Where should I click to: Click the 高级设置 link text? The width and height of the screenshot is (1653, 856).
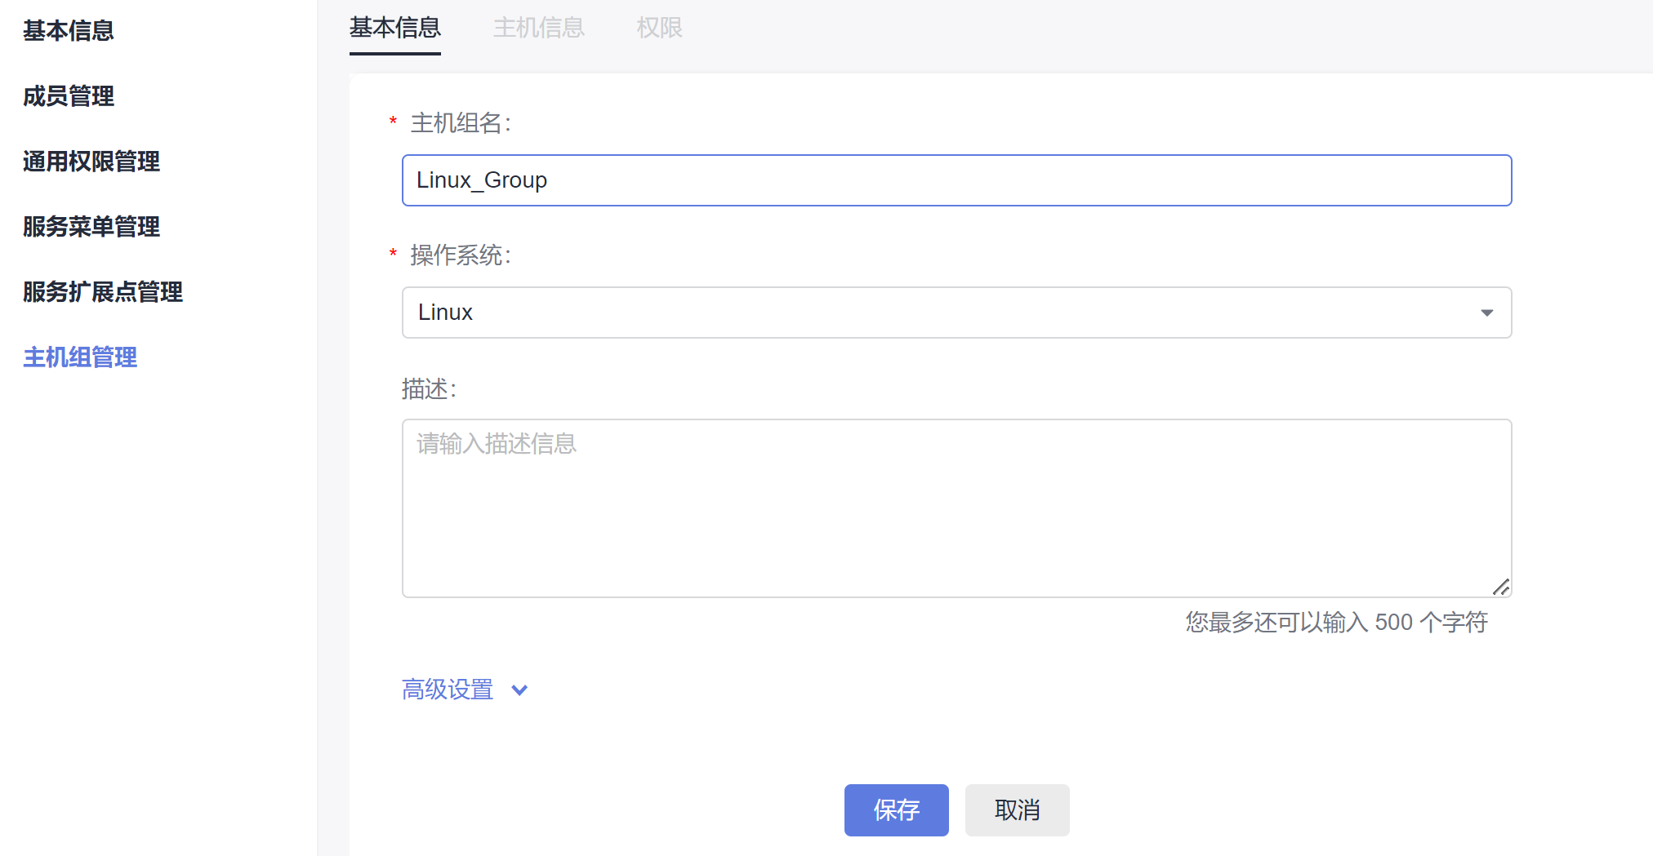tap(448, 690)
